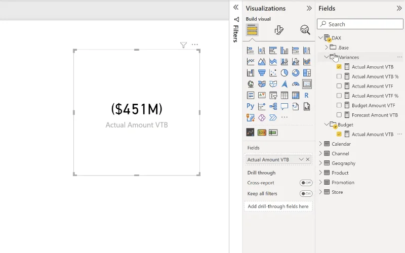The image size is (405, 253).
Task: Collapse the Variances folder
Action: pos(327,57)
